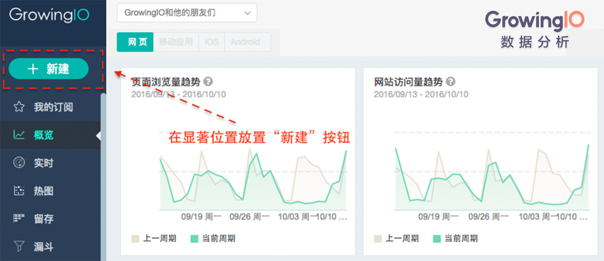
Task: Click the 09/19 周一 label in 页面浏览量趋势 chart
Action: tap(201, 217)
